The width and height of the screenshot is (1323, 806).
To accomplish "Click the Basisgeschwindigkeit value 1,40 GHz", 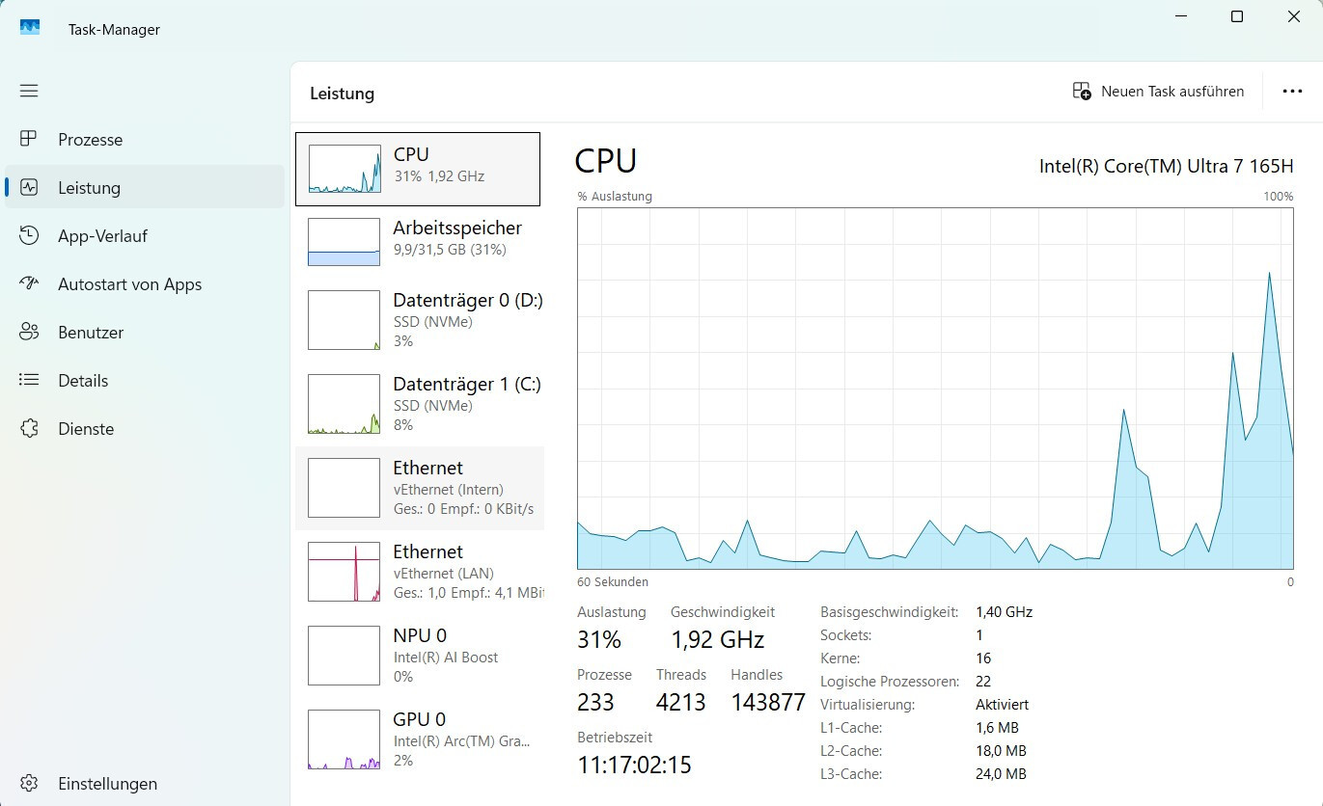I will pyautogui.click(x=1005, y=612).
